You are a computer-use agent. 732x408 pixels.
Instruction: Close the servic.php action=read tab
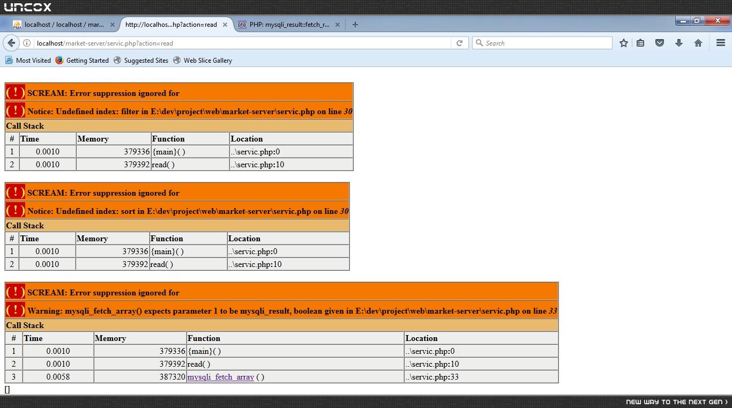click(x=225, y=24)
